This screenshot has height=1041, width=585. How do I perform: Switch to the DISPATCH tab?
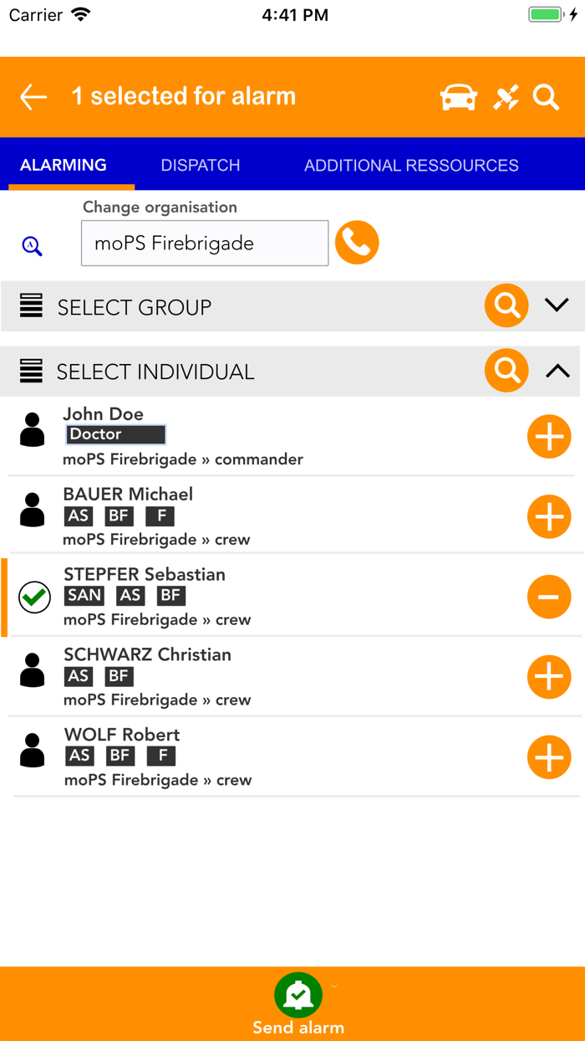[x=200, y=165]
